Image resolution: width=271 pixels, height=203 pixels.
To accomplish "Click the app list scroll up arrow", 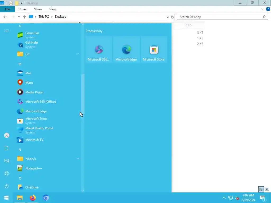I will (83, 25).
